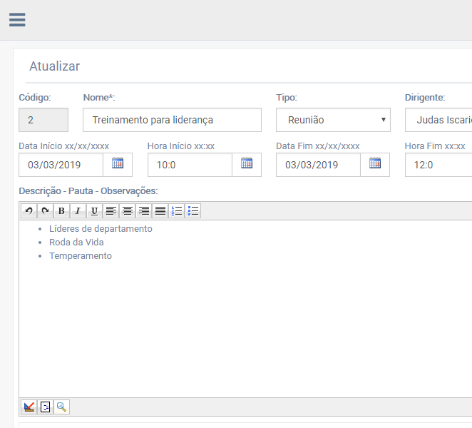
Task: Insert a bulleted list
Action: click(x=193, y=211)
